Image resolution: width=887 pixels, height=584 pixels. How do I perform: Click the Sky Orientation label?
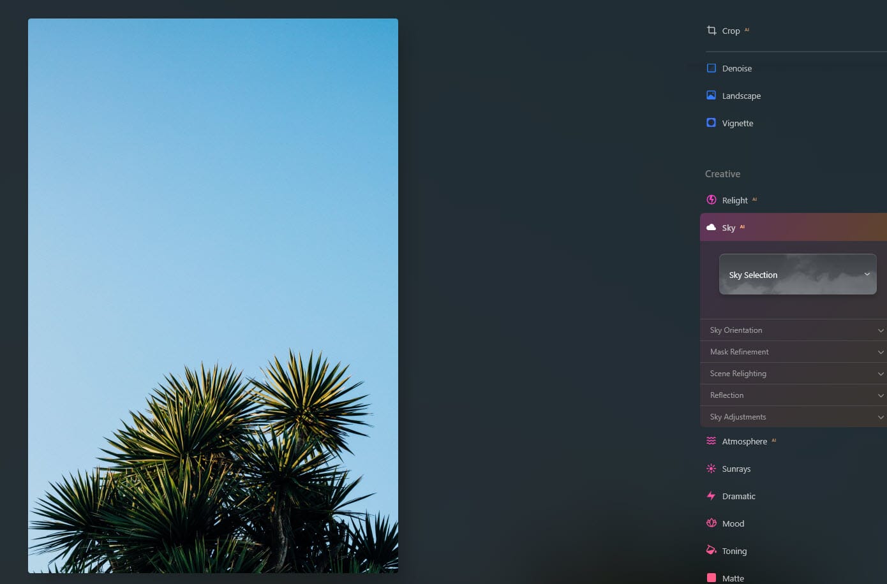736,330
